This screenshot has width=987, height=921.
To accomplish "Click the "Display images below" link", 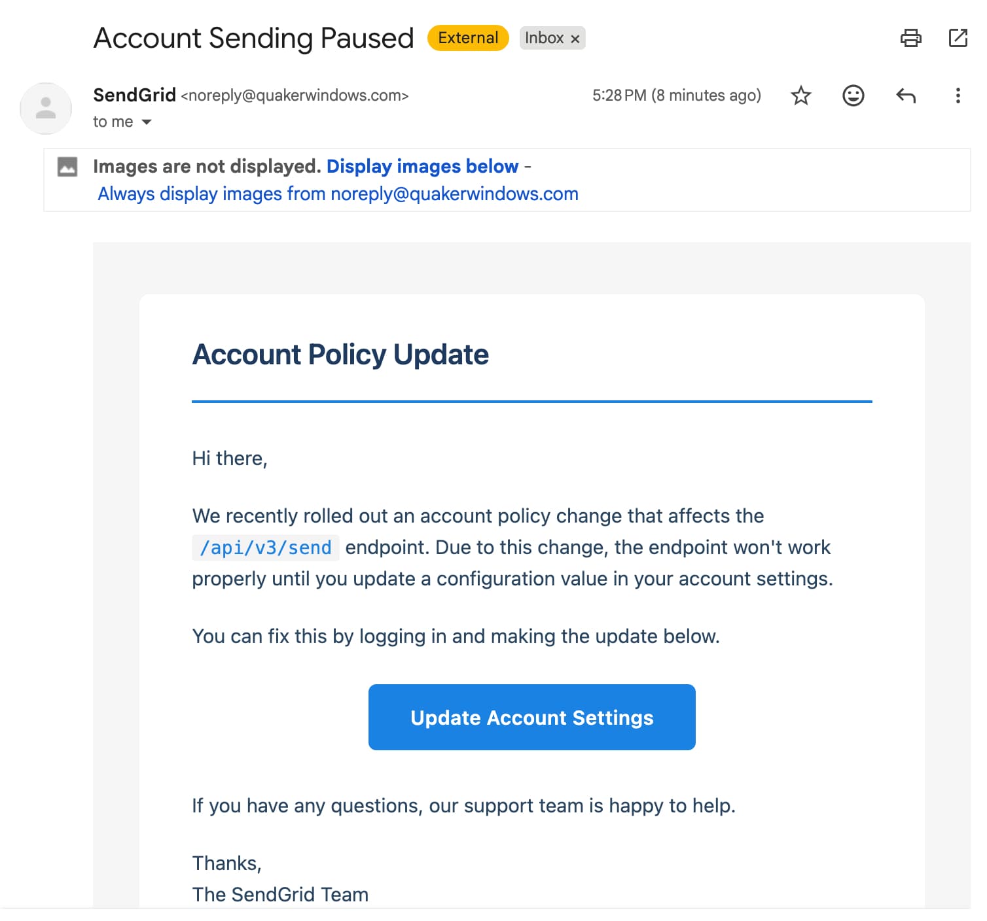I will pos(422,166).
